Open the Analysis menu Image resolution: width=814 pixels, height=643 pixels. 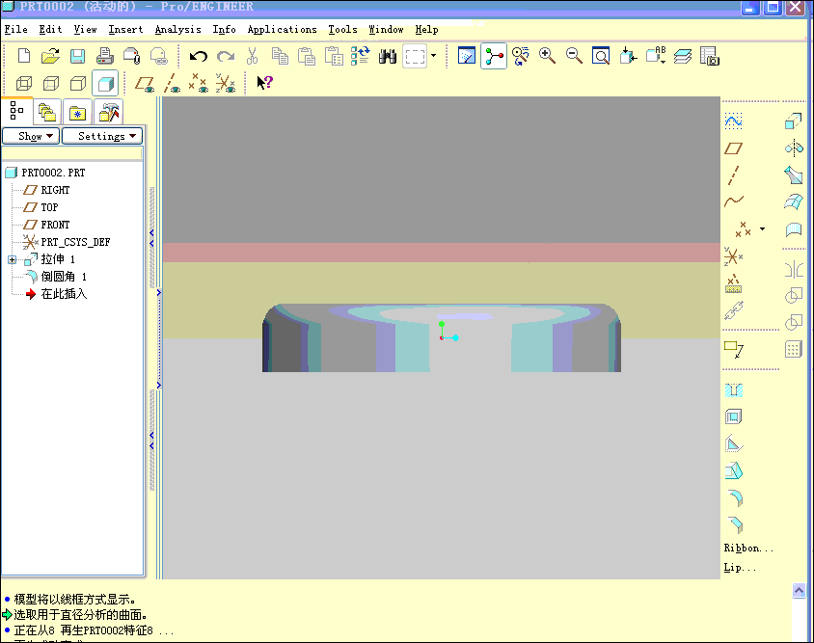[177, 30]
